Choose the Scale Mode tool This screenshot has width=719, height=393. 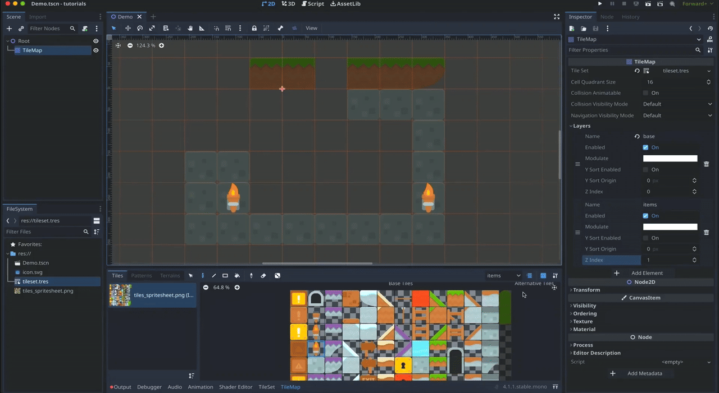tap(152, 28)
